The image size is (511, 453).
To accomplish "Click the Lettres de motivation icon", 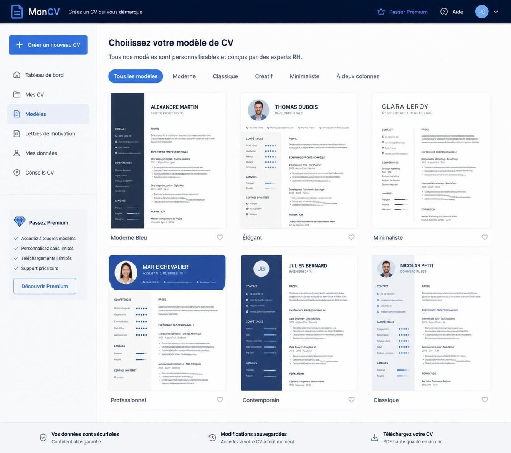I will [x=17, y=133].
